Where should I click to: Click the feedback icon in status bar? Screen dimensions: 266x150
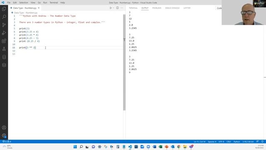click(x=257, y=142)
